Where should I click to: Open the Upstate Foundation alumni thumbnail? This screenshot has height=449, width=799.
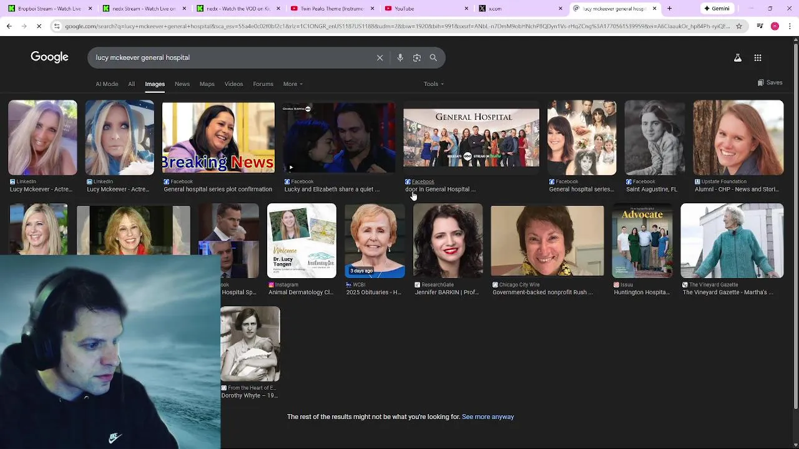coord(738,137)
